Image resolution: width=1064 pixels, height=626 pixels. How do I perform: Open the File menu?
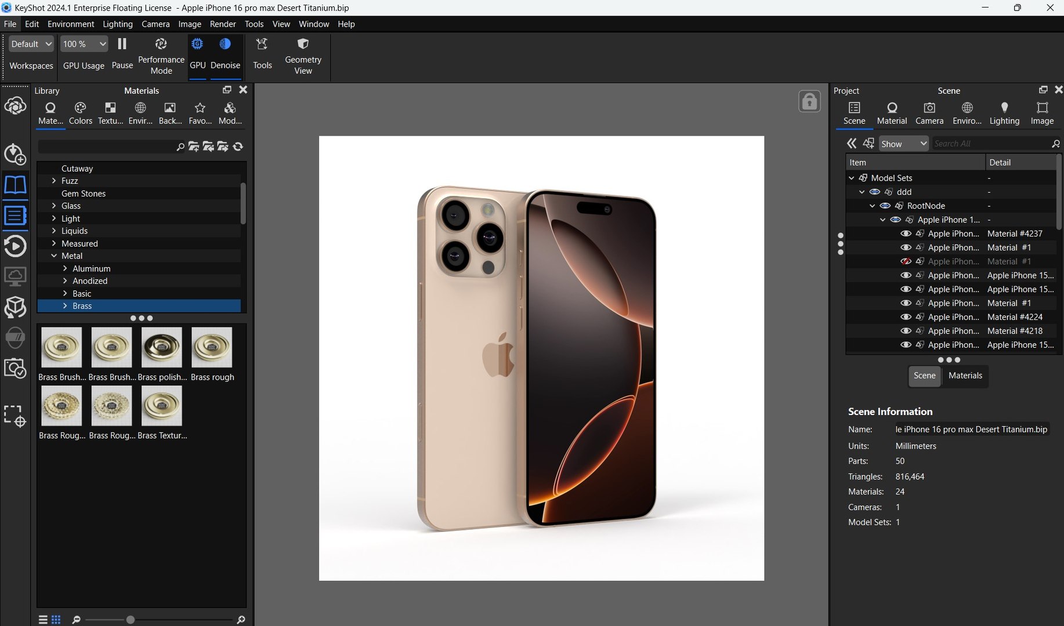tap(10, 24)
